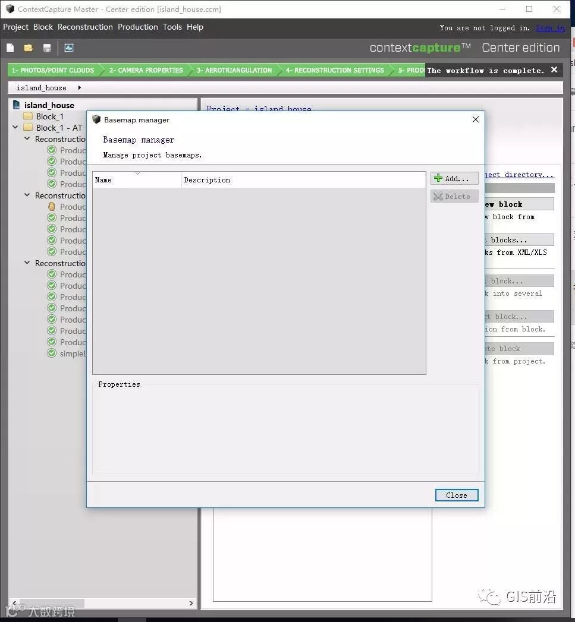Close the Basemap manager dialog with X
This screenshot has width=575, height=622.
coord(475,119)
